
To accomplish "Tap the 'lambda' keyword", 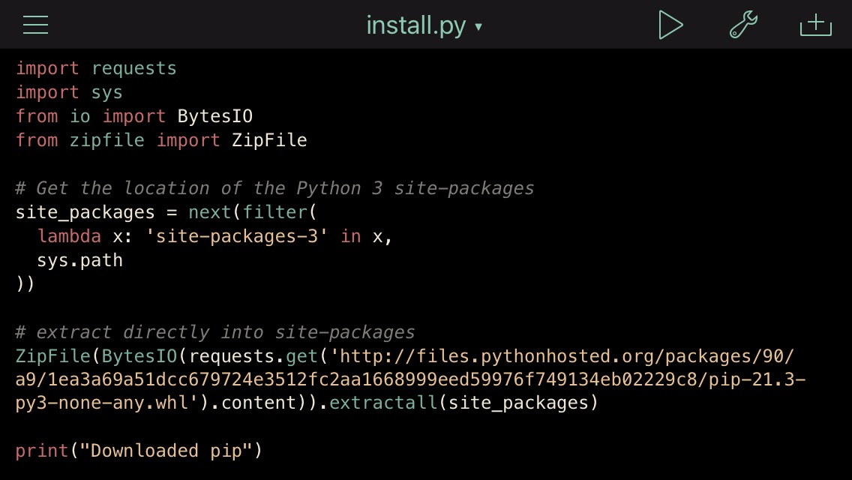I will 69,236.
